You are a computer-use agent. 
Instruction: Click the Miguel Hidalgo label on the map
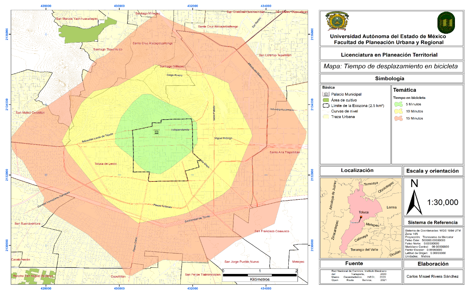click(x=223, y=138)
